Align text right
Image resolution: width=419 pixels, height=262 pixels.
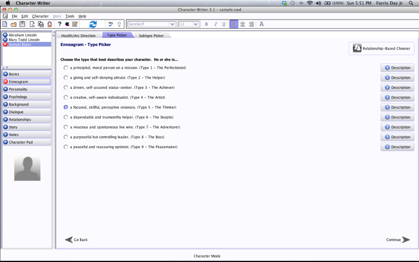pyautogui.click(x=251, y=24)
